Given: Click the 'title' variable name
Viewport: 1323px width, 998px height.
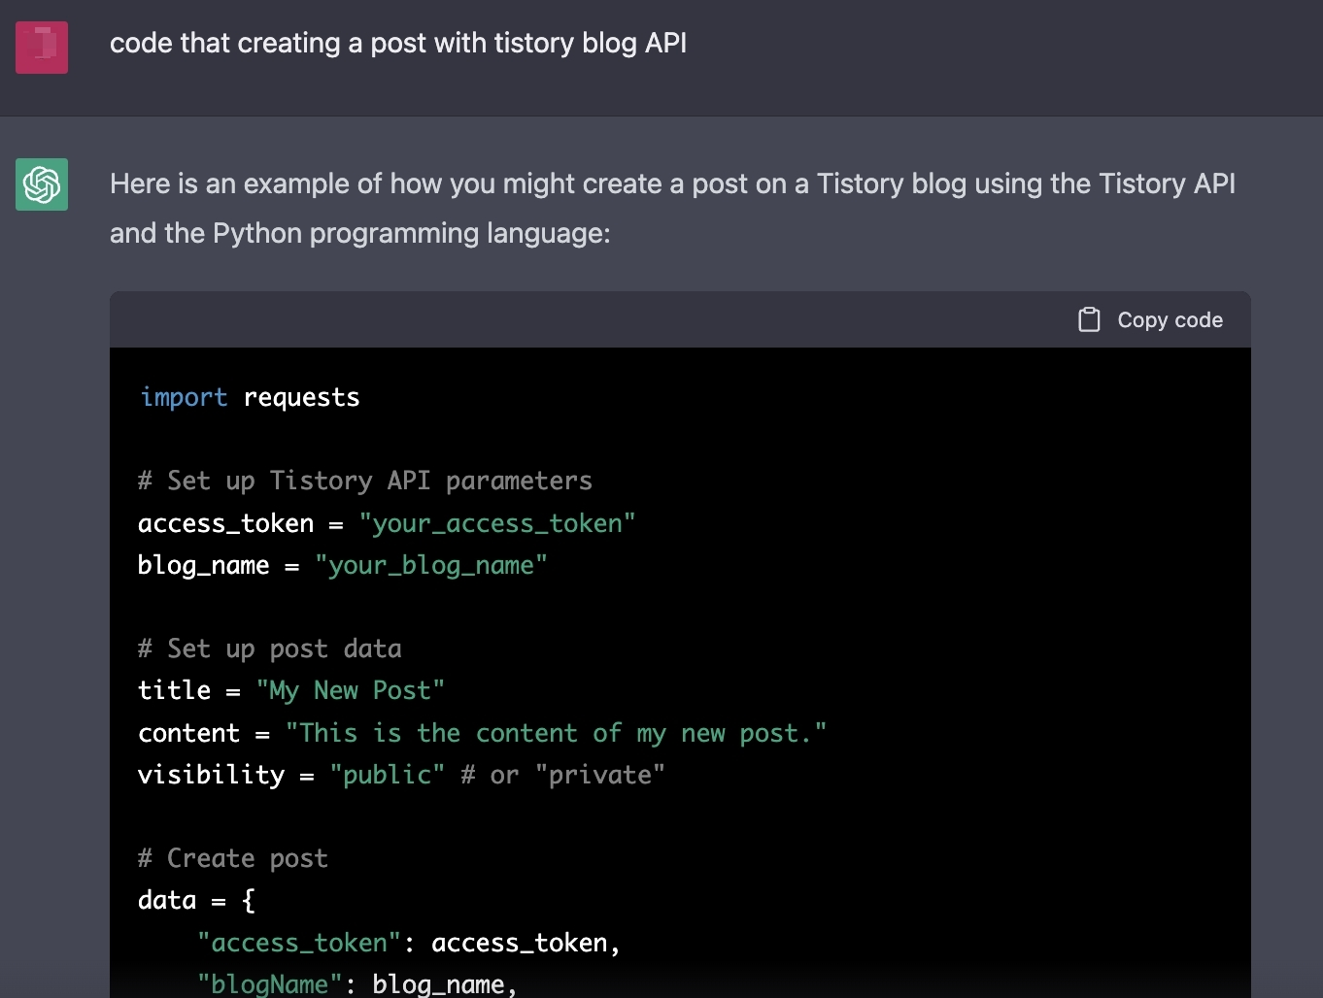Looking at the screenshot, I should point(175,691).
